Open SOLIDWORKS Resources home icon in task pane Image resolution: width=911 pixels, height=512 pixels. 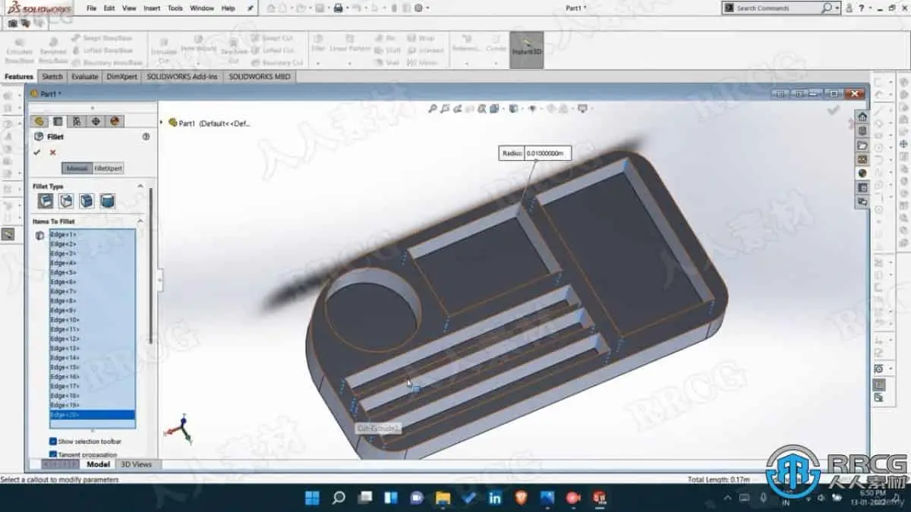tap(862, 117)
